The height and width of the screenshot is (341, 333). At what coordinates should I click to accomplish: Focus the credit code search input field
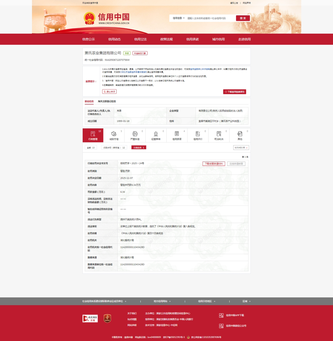click(x=210, y=18)
